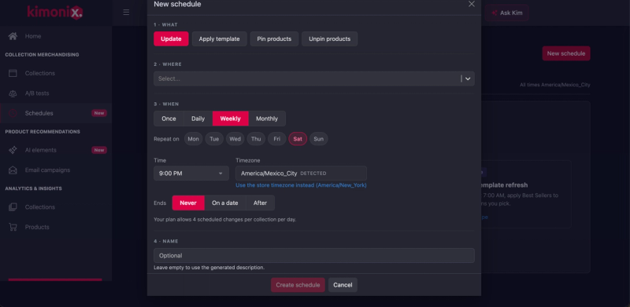Click the Products cart icon
Screen dimensions: 630x307
pyautogui.click(x=13, y=227)
